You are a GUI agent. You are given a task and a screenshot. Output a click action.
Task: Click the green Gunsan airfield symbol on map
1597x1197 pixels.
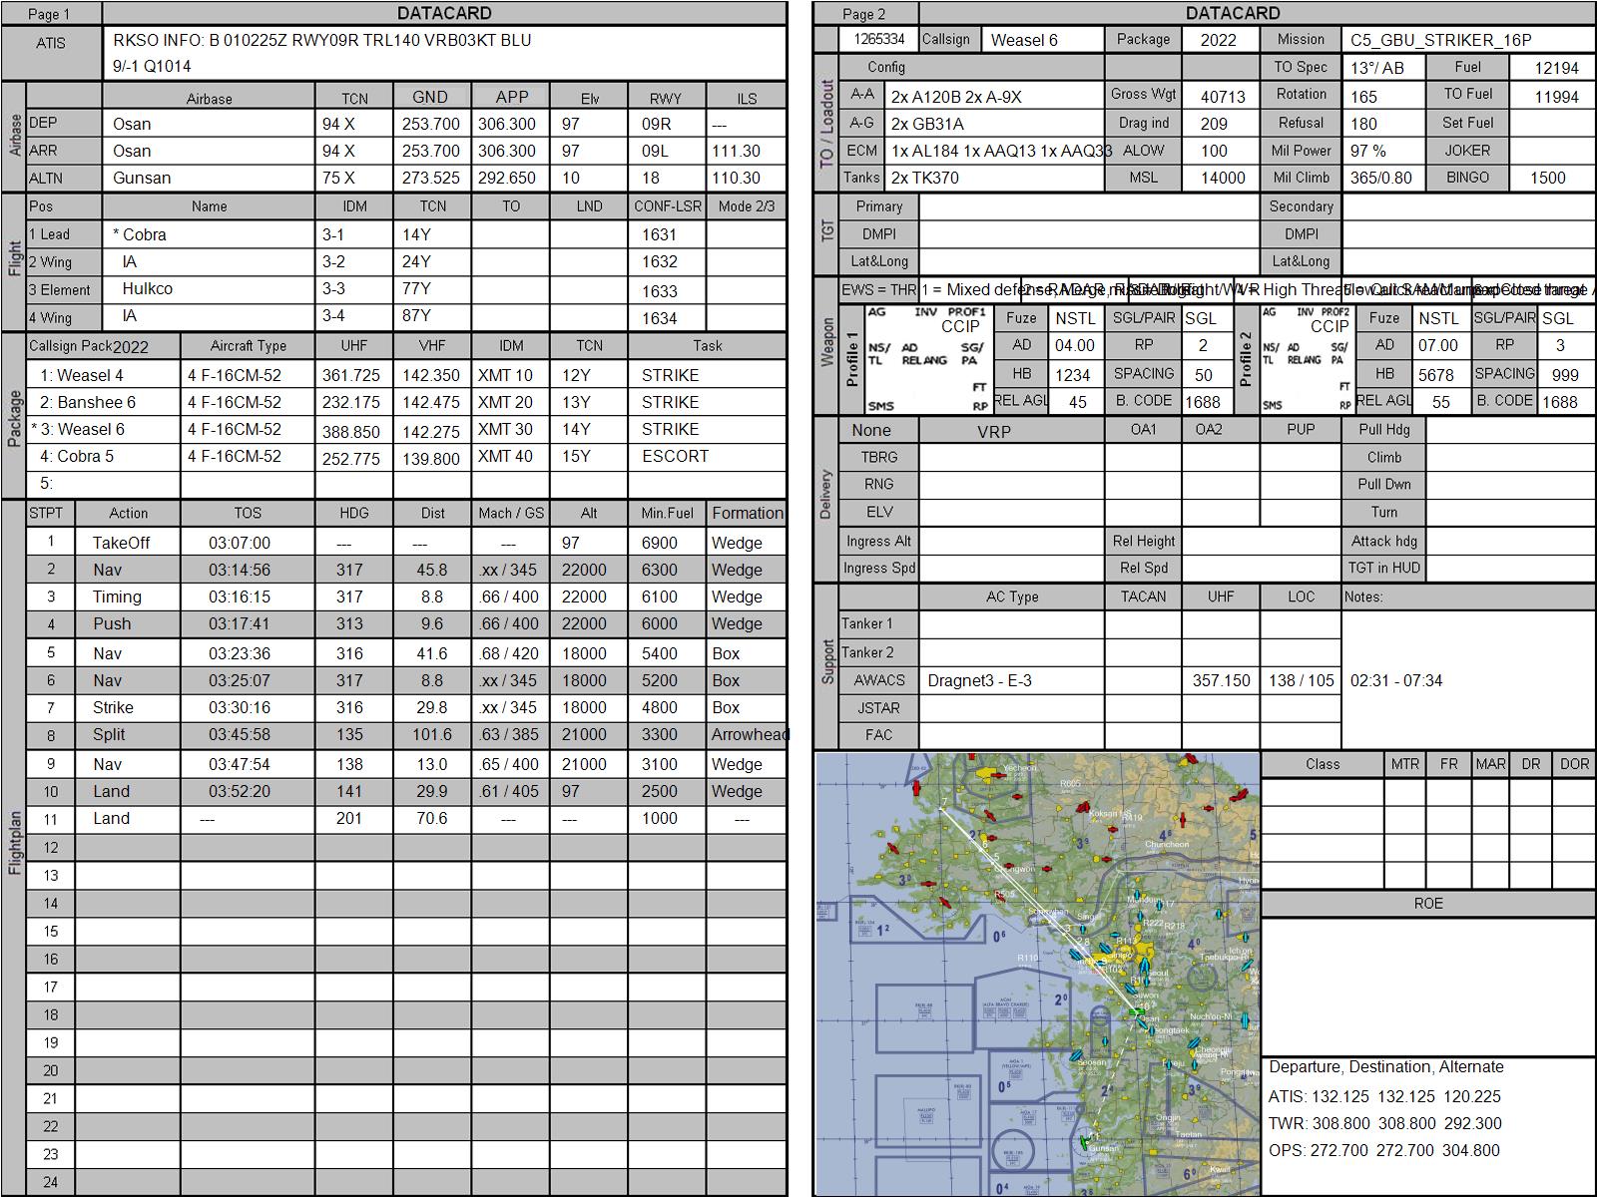click(1085, 1142)
